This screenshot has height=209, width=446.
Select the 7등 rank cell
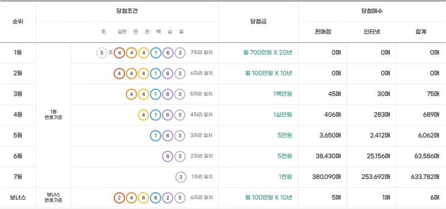[x=18, y=177]
